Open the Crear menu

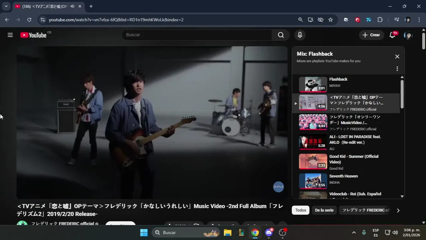click(x=371, y=35)
